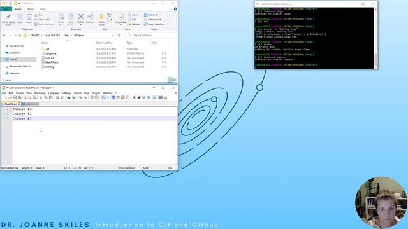Click Properties in Explorer ribbon
Image resolution: width=408 pixels, height=229 pixels.
point(120,19)
